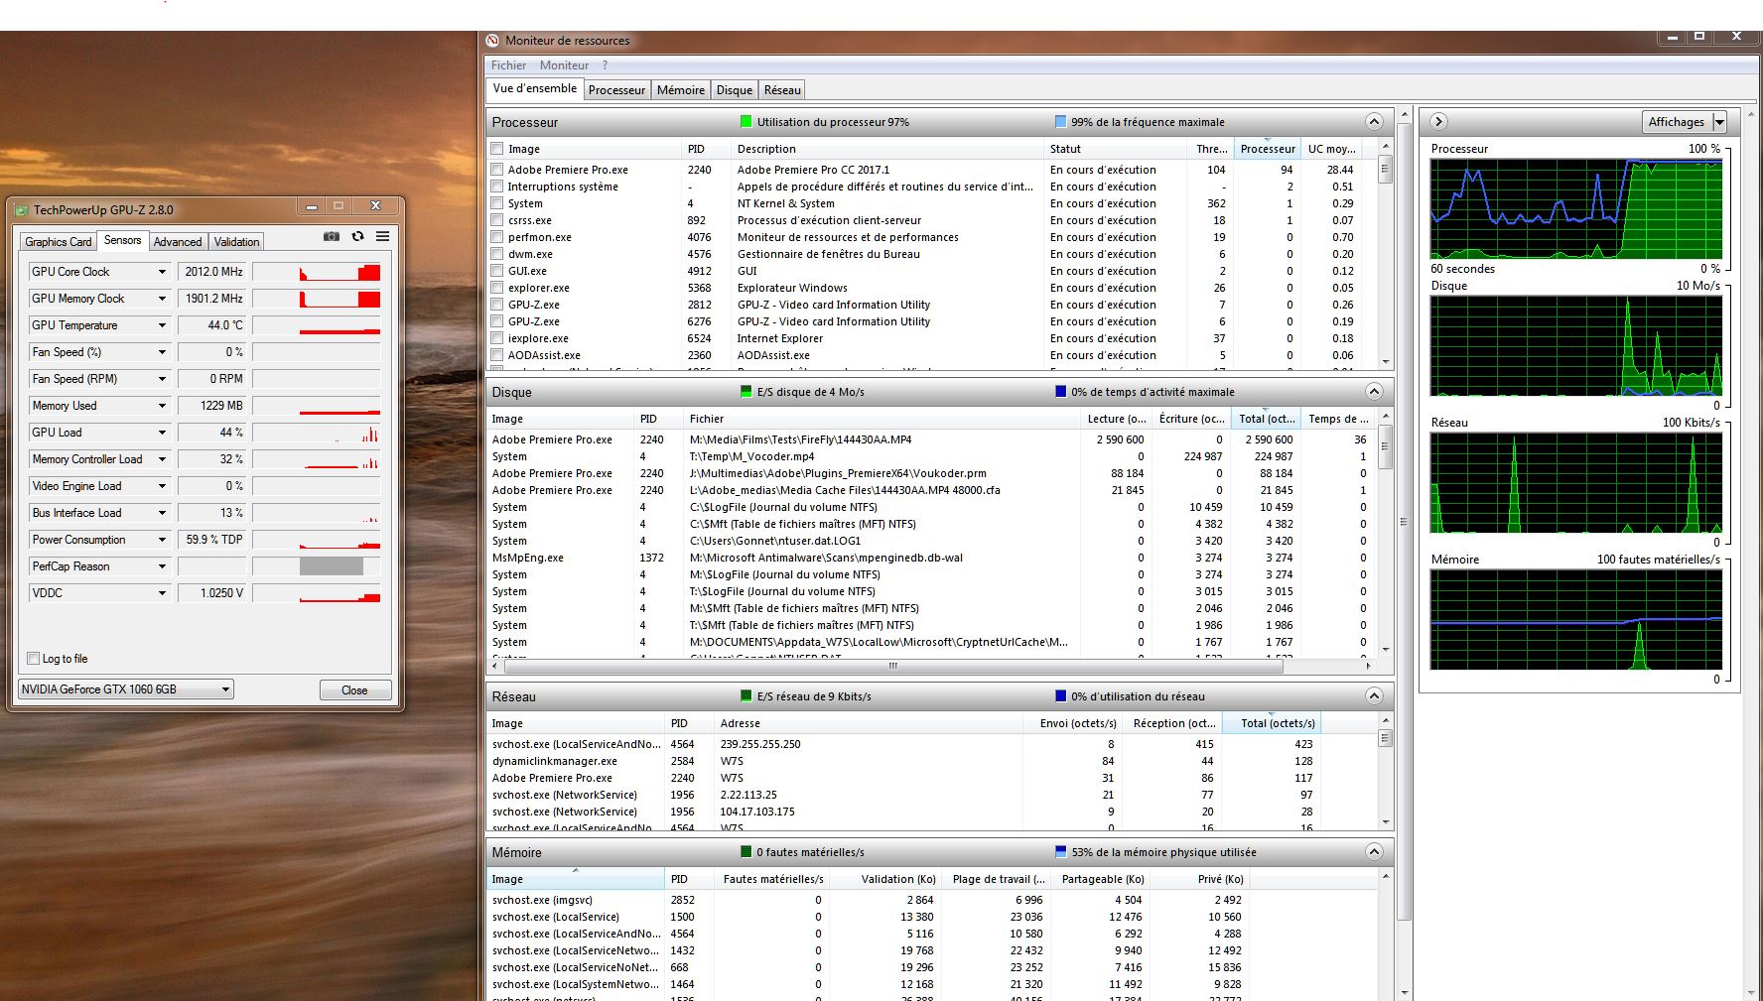Collapse the Processeur section chevron

[x=1374, y=122]
